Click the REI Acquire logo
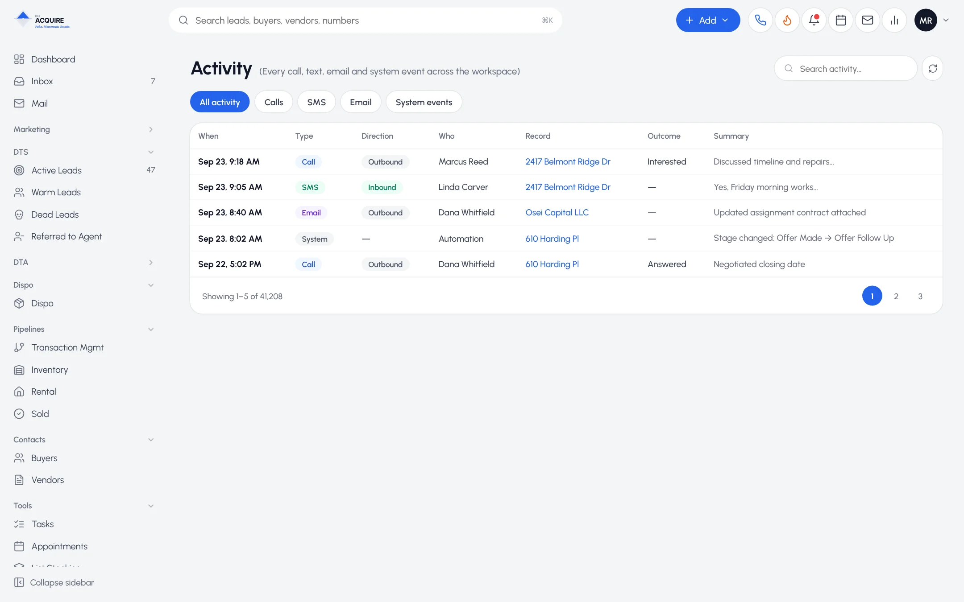The height and width of the screenshot is (602, 964). (42, 20)
